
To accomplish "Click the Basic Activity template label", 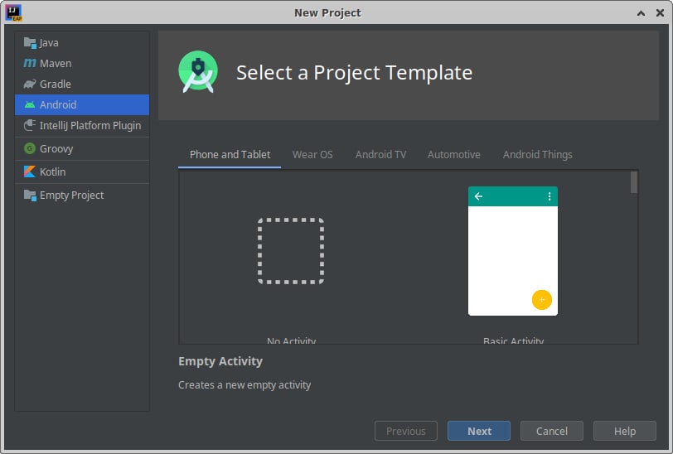I will coord(513,340).
